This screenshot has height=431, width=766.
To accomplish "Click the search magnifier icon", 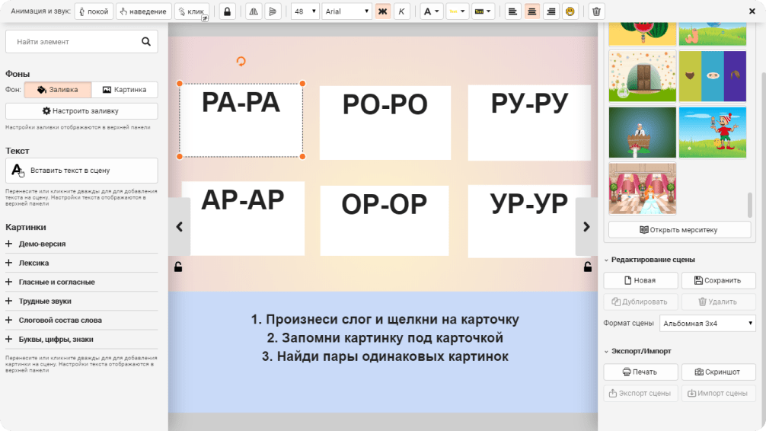I will [x=145, y=42].
